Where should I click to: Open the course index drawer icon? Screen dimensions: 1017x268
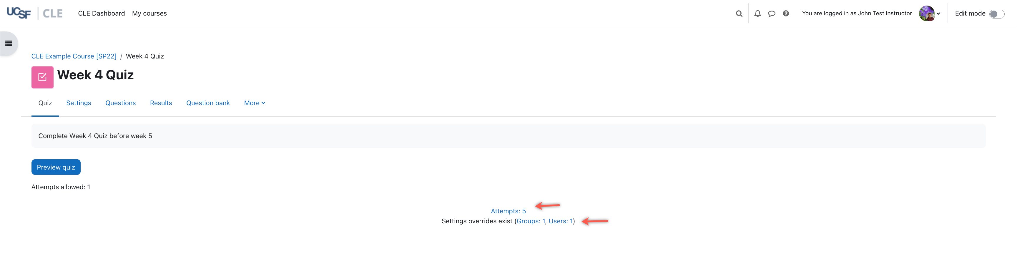point(8,44)
